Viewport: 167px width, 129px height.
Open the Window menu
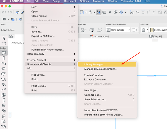click(x=112, y=1)
